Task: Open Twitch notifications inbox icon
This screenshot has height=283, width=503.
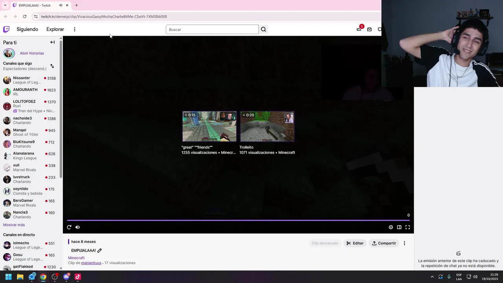Action: tap(359, 29)
